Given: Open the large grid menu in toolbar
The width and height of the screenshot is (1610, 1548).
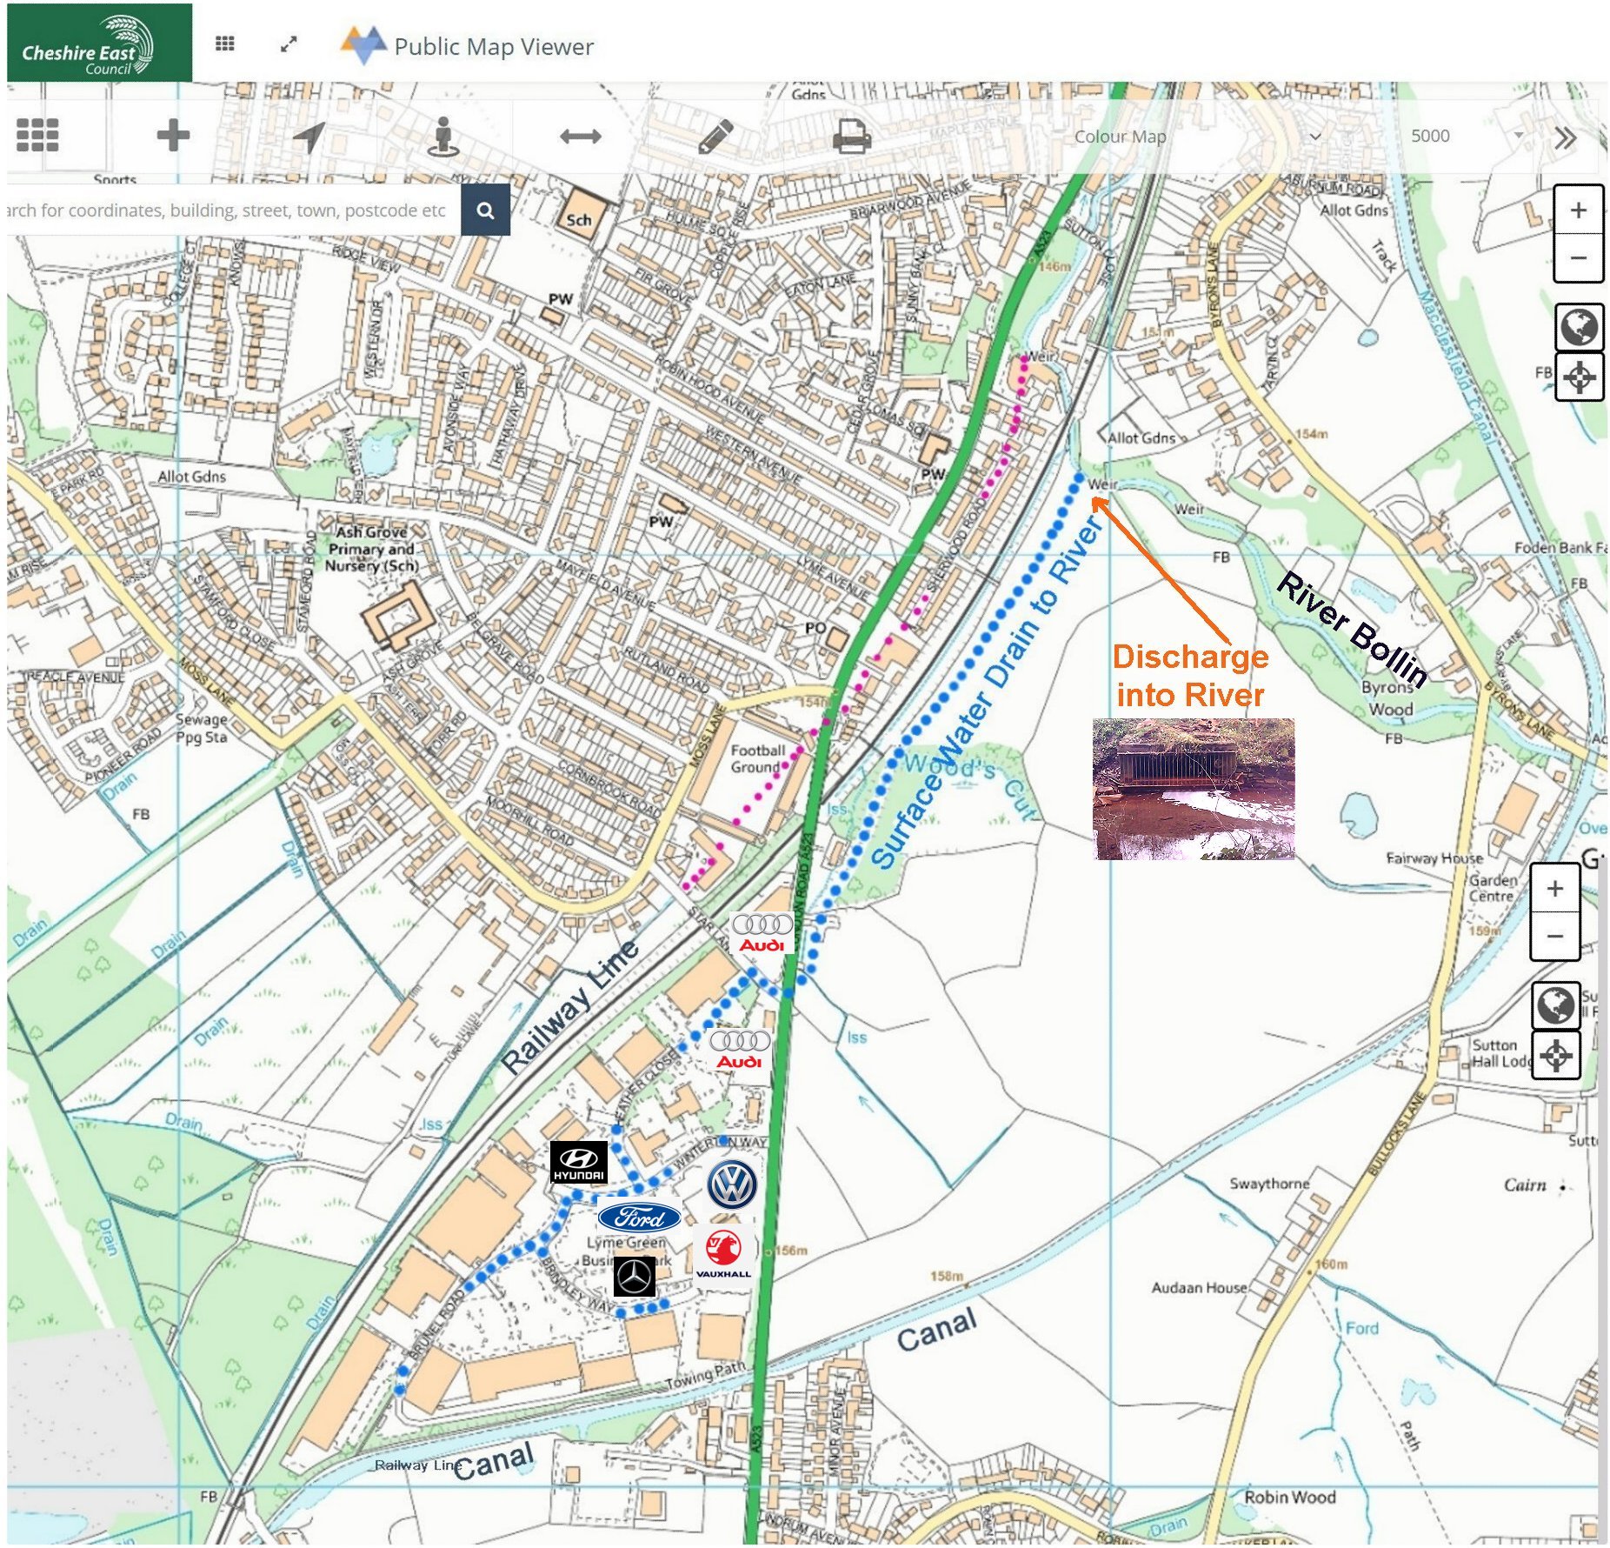Looking at the screenshot, I should pyautogui.click(x=37, y=135).
